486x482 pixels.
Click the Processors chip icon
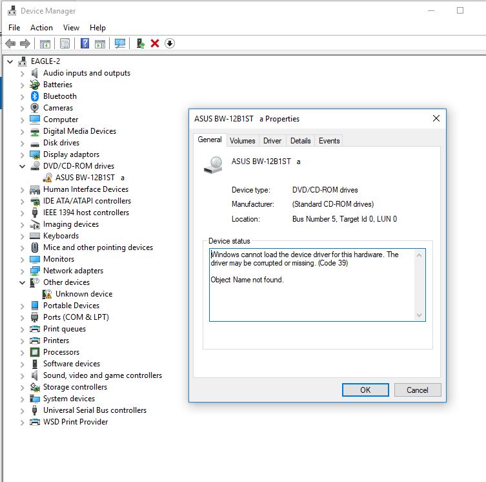[35, 352]
